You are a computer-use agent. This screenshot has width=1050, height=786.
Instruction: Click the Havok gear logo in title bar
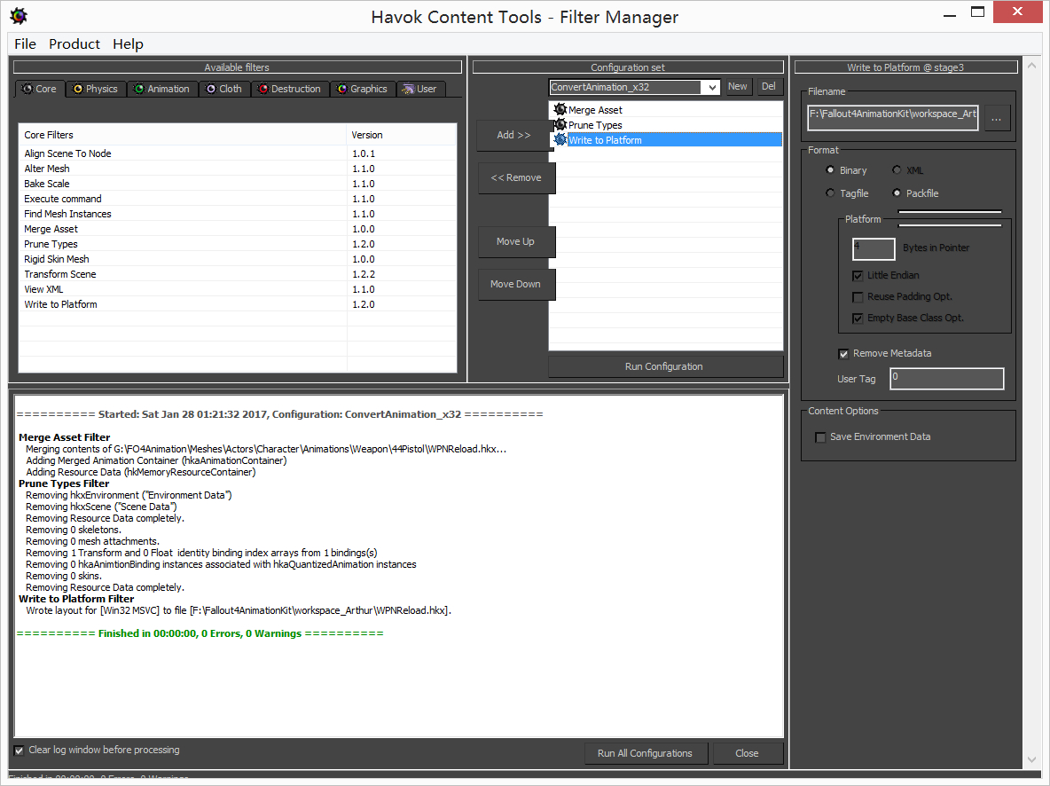pyautogui.click(x=19, y=16)
